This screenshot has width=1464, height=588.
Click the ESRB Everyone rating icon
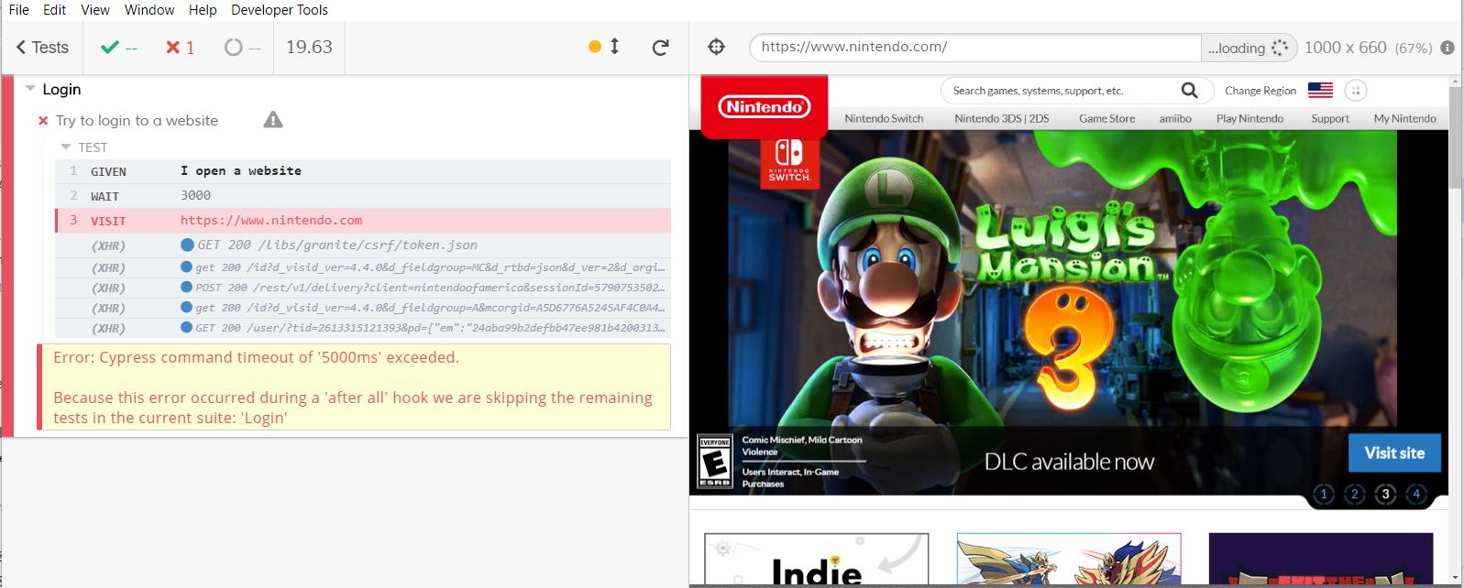click(x=715, y=462)
